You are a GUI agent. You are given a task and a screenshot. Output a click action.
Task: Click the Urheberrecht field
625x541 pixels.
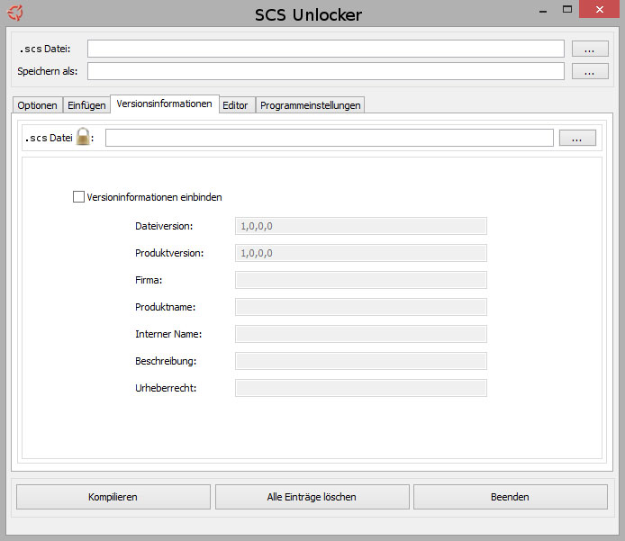point(361,388)
